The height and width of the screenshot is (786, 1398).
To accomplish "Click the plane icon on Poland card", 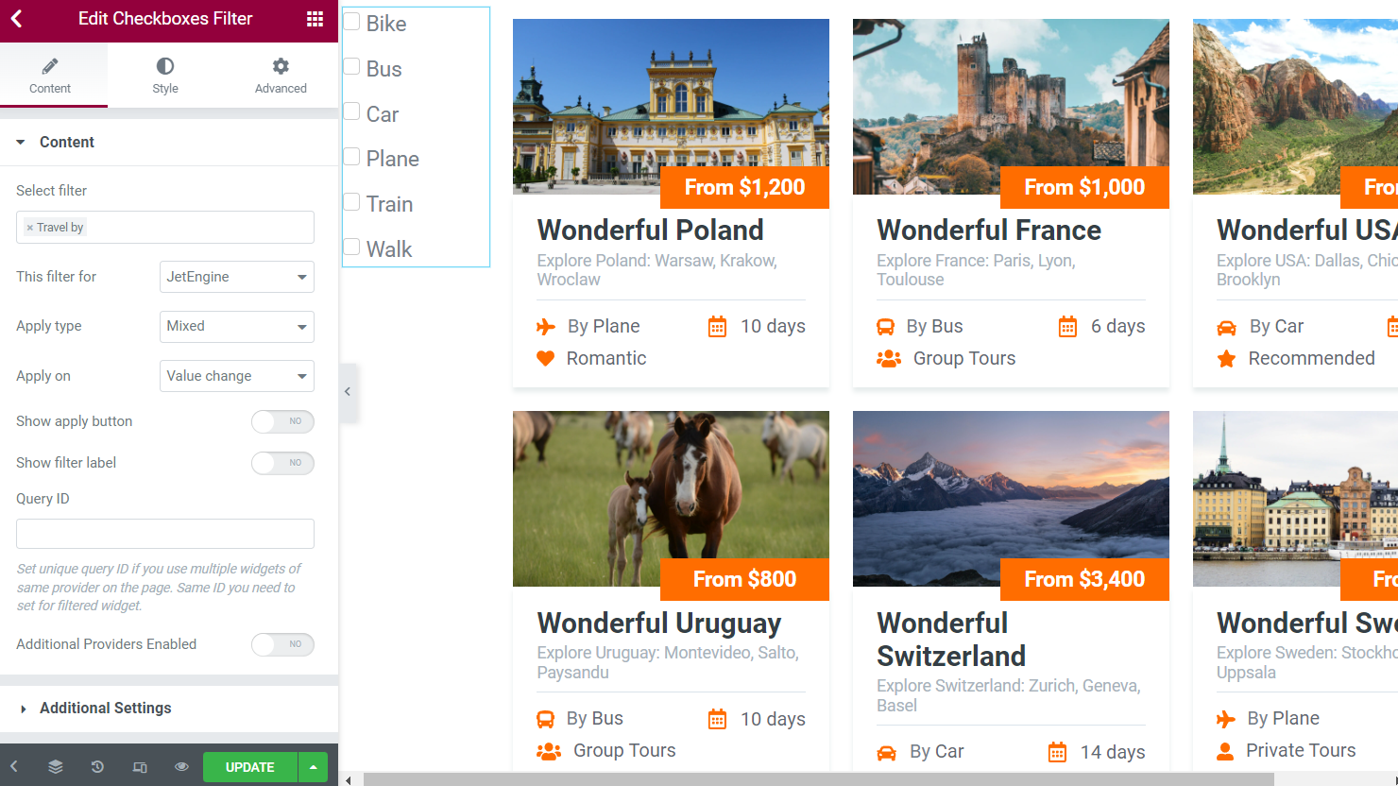I will tap(546, 327).
